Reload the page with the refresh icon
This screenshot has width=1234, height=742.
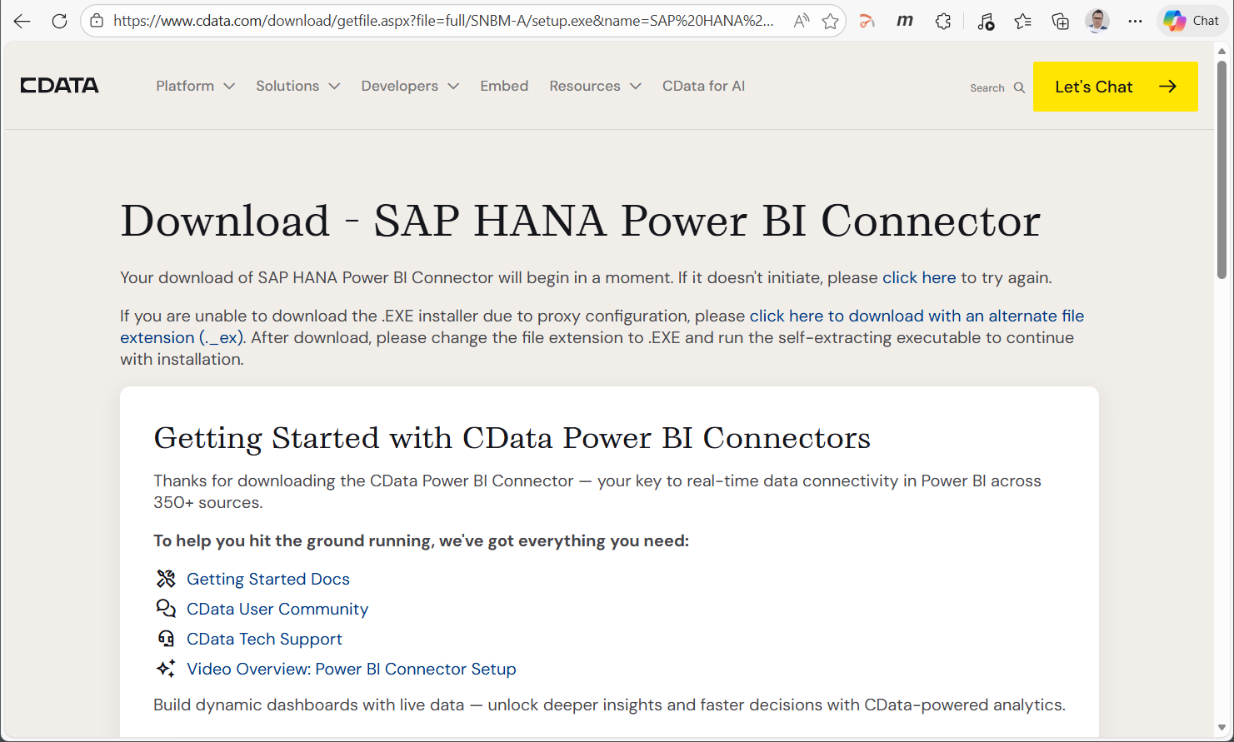pyautogui.click(x=59, y=21)
